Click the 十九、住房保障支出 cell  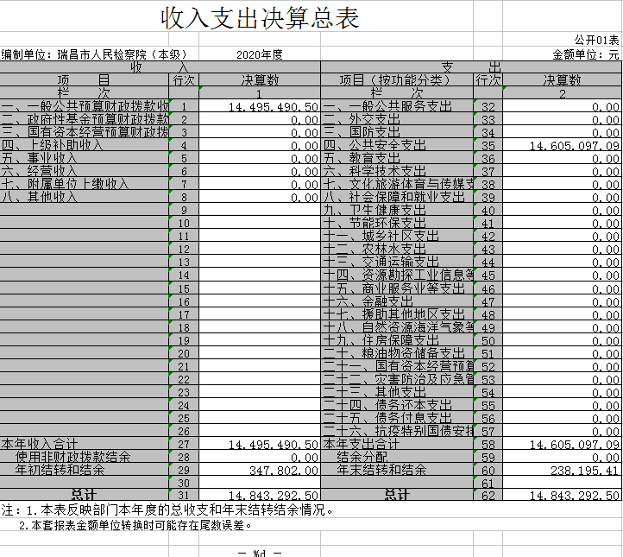(397, 340)
